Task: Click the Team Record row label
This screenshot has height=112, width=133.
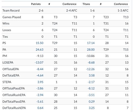Action: tap(11, 10)
